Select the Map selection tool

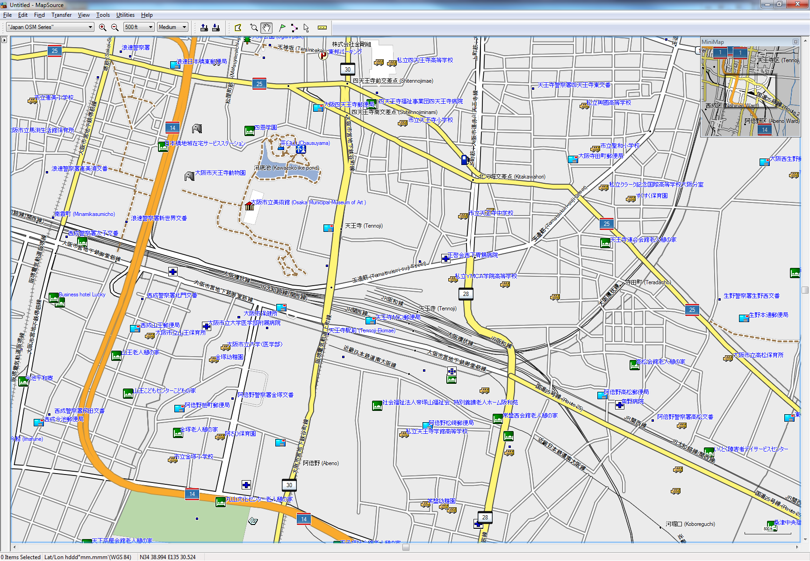(238, 28)
